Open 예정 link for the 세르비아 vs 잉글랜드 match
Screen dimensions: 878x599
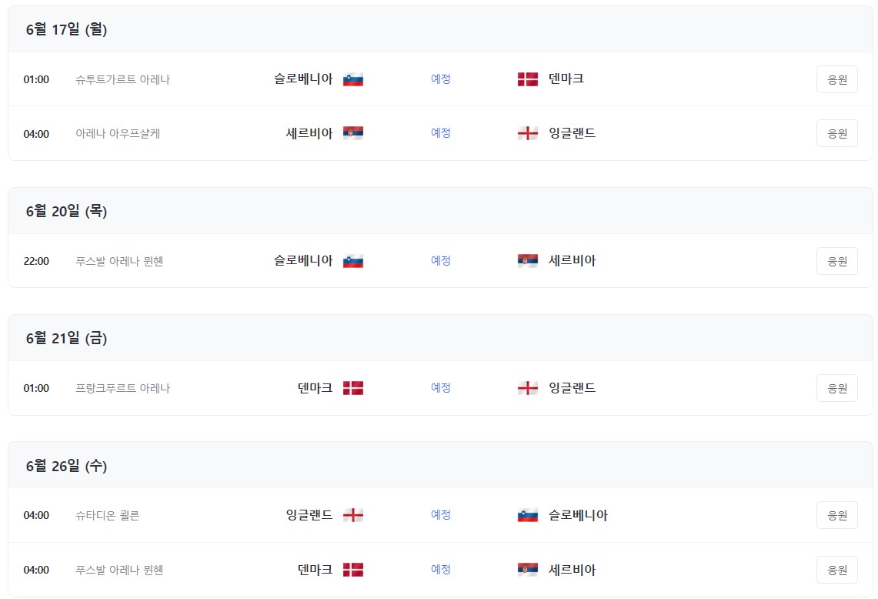pyautogui.click(x=440, y=132)
